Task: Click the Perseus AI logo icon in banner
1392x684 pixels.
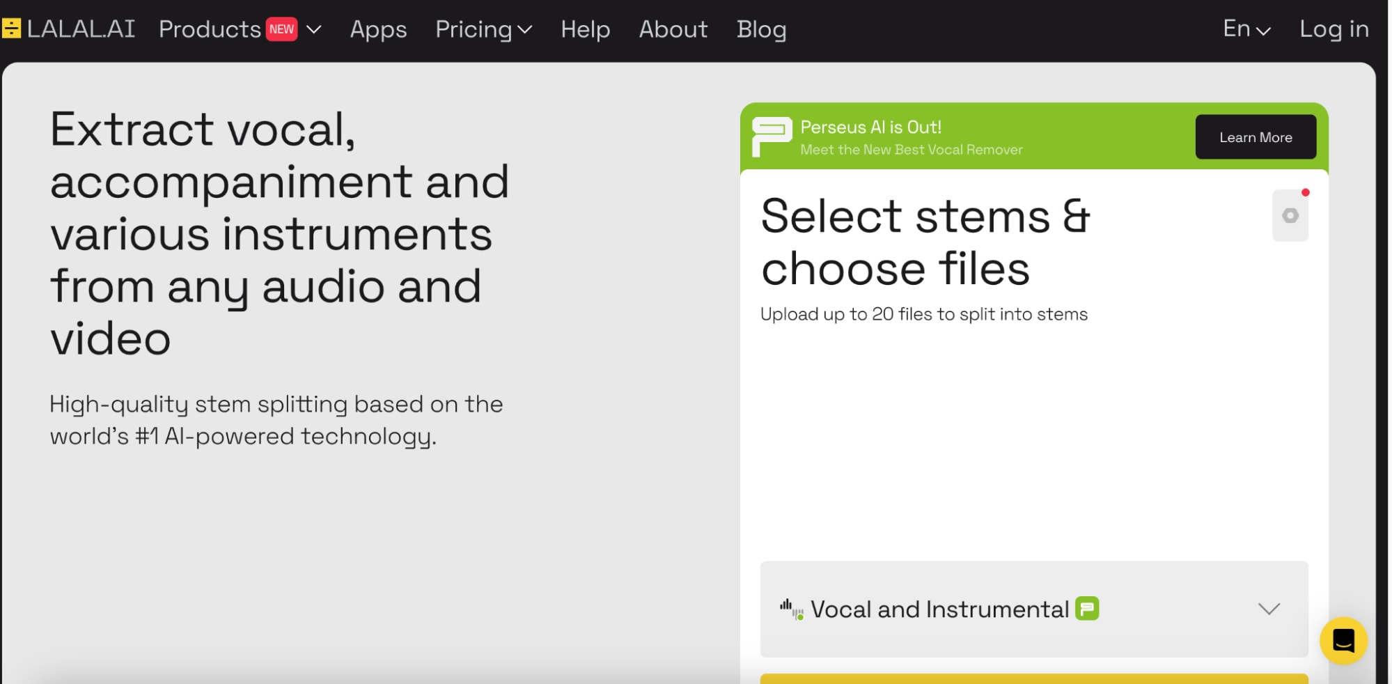Action: point(772,137)
